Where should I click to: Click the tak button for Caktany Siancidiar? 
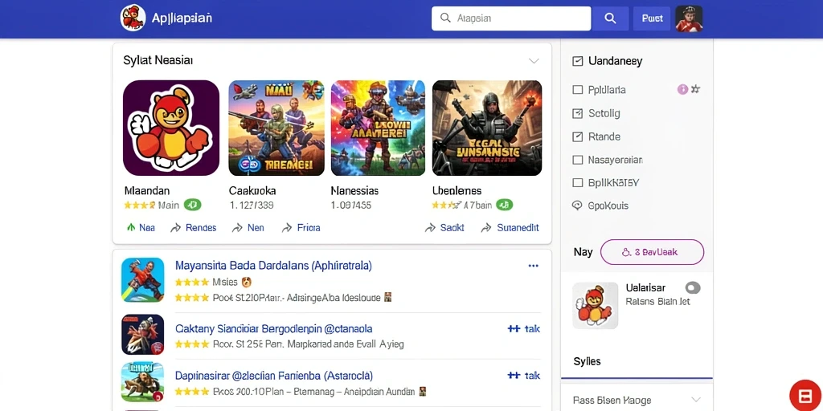[x=524, y=329]
